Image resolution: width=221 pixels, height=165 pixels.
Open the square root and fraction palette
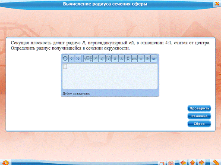[x=88, y=58]
